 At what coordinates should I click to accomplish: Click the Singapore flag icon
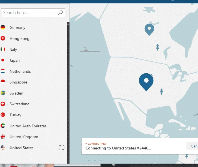point(3,82)
